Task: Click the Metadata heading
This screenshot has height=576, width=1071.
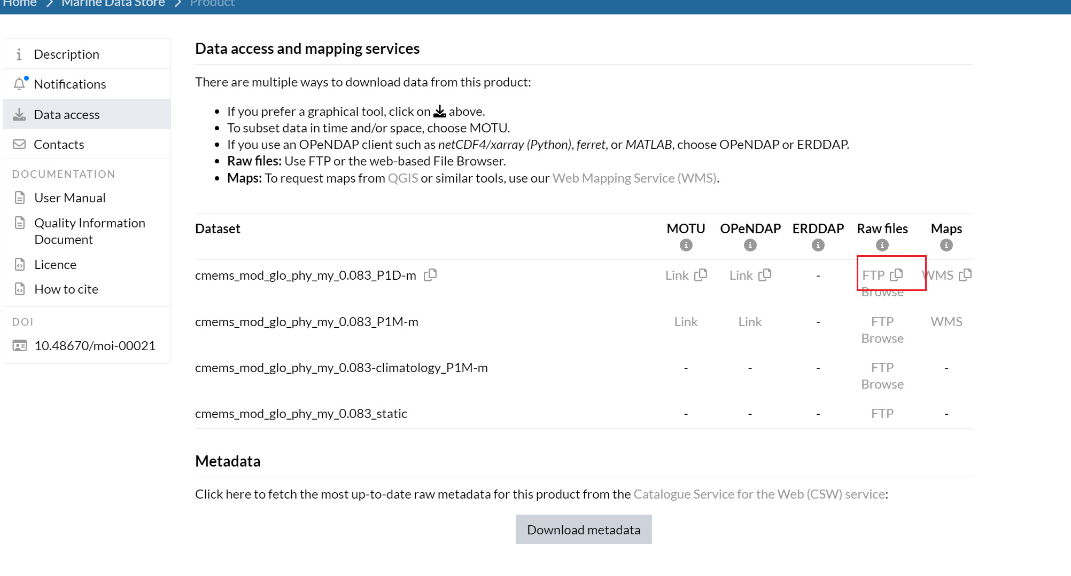Action: [x=228, y=461]
